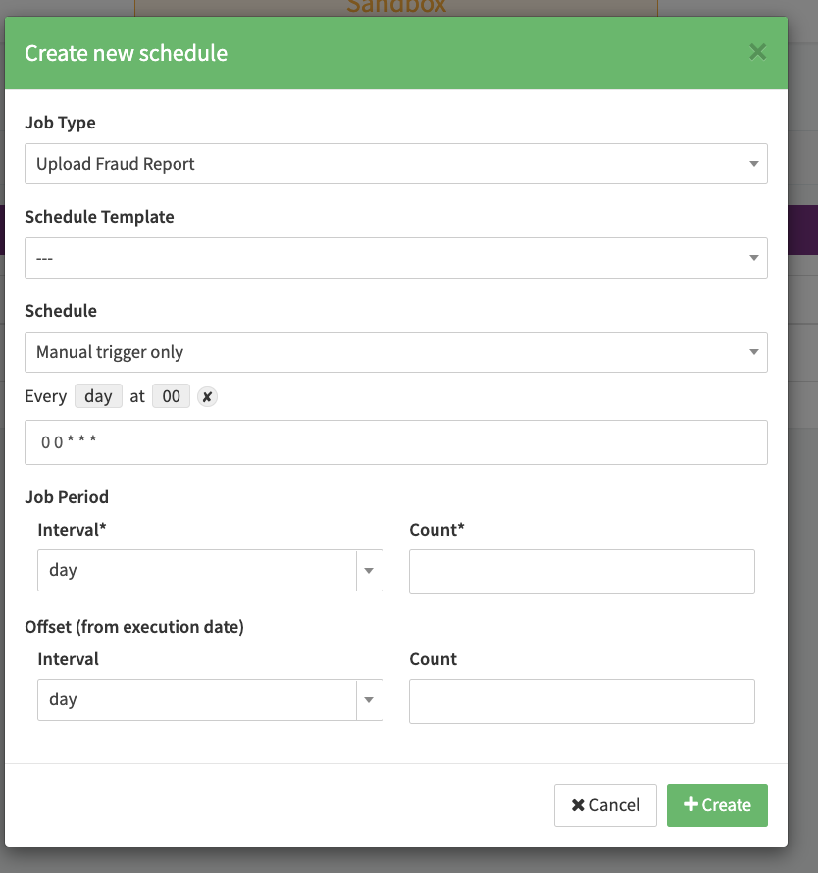Open the Job Type dropdown arrow

click(x=753, y=164)
